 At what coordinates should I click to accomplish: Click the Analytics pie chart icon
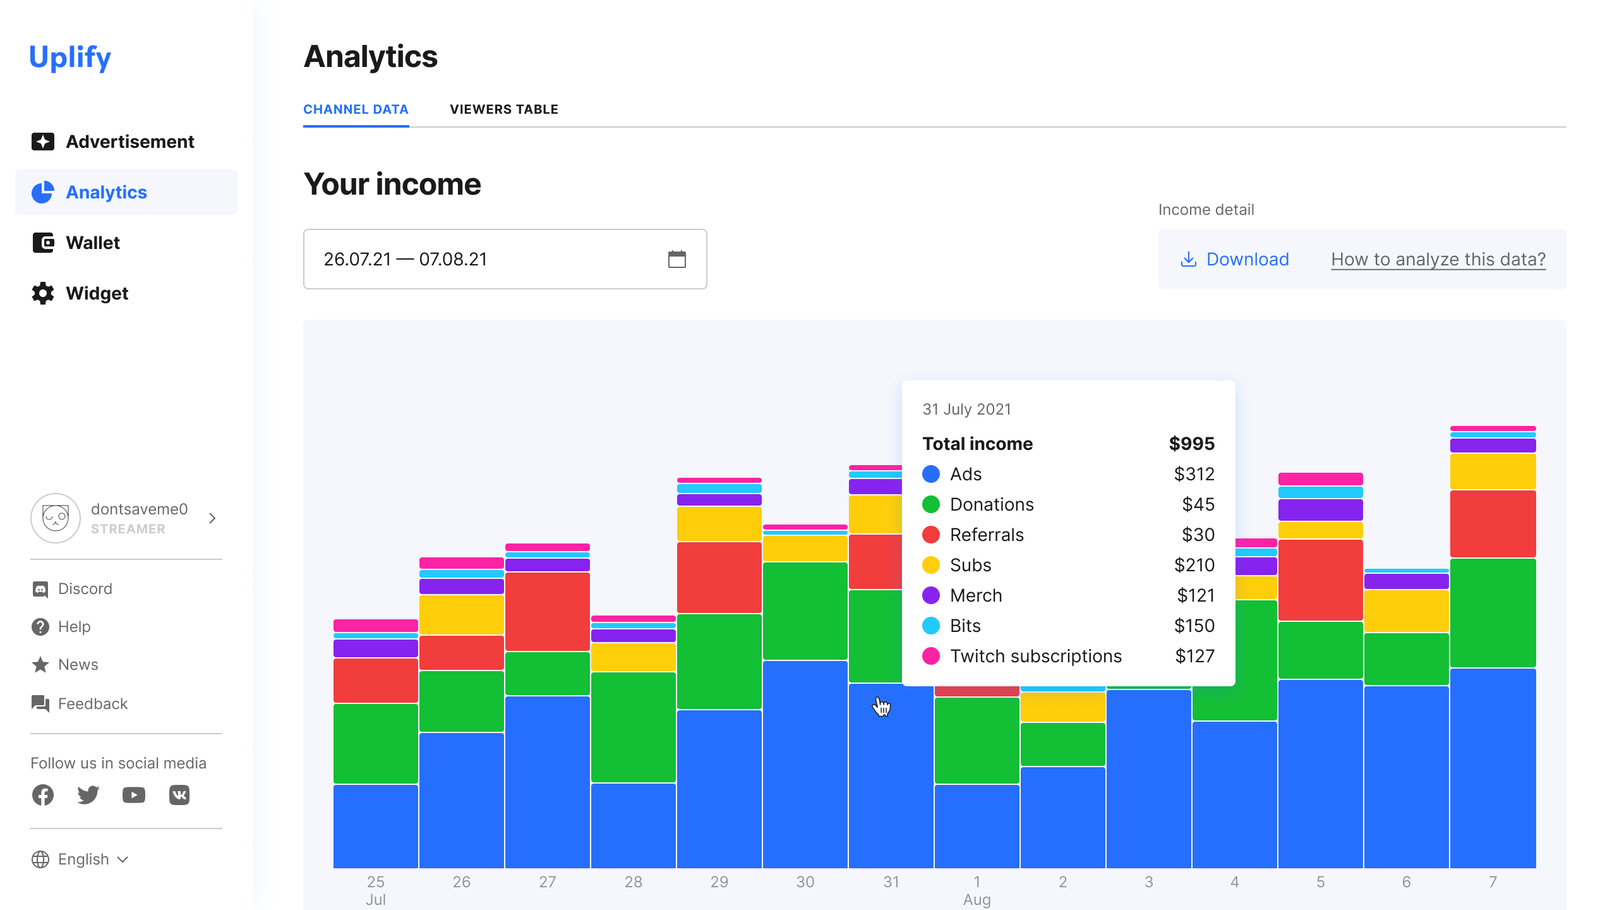point(42,192)
